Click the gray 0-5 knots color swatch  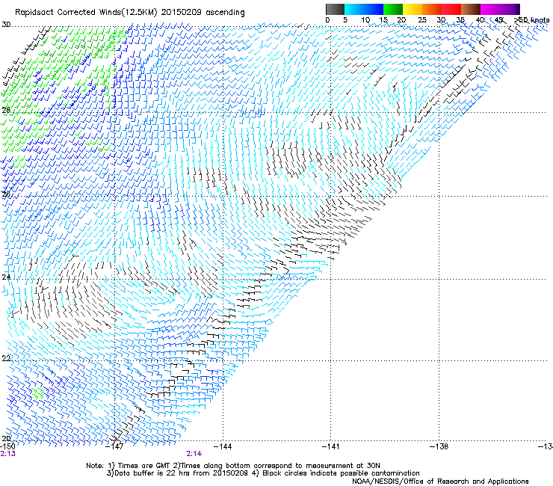pos(335,9)
